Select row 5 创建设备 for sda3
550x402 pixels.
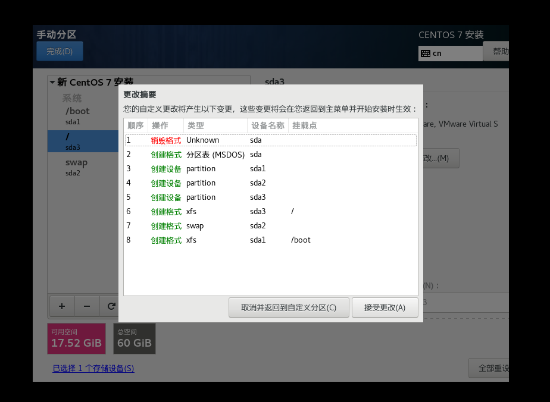click(271, 197)
